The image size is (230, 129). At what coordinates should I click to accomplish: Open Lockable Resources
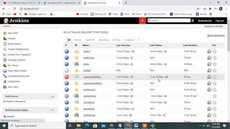pos(18,76)
